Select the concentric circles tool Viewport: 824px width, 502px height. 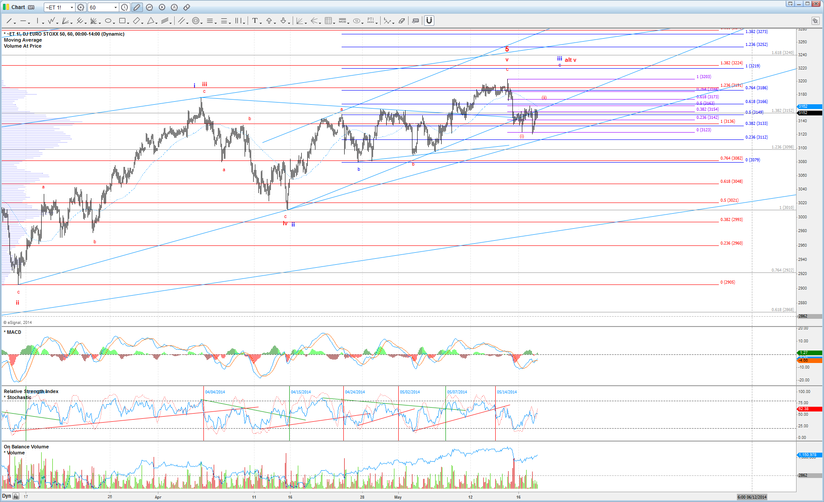196,21
